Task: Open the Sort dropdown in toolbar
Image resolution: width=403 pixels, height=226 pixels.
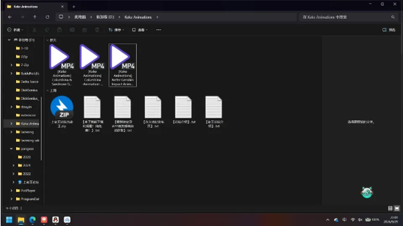Action: (116, 30)
